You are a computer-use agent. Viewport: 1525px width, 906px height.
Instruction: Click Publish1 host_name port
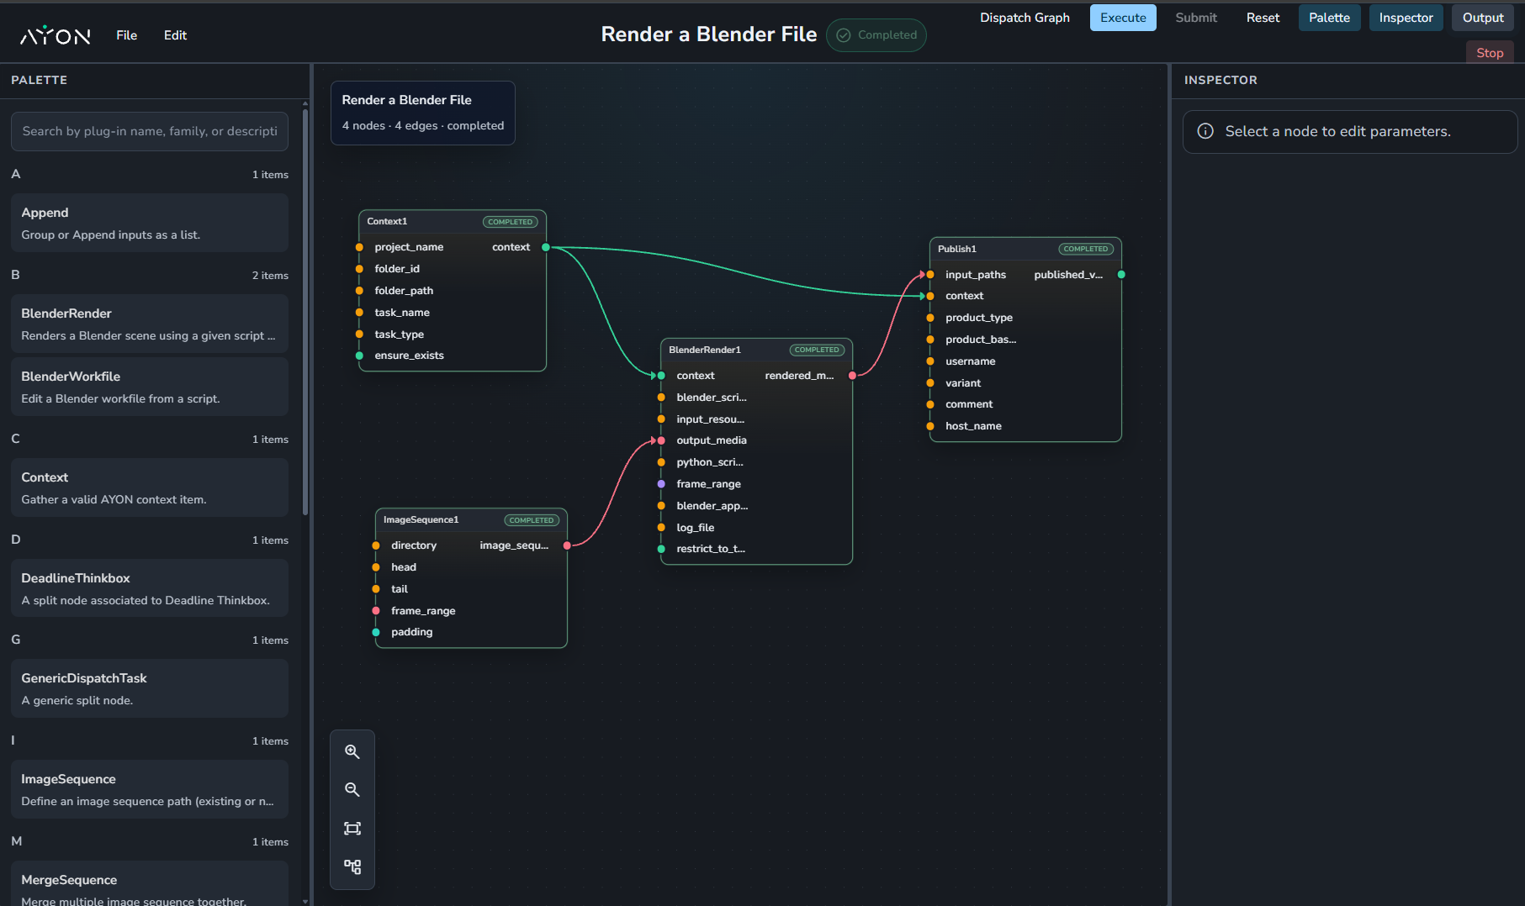pyautogui.click(x=930, y=426)
